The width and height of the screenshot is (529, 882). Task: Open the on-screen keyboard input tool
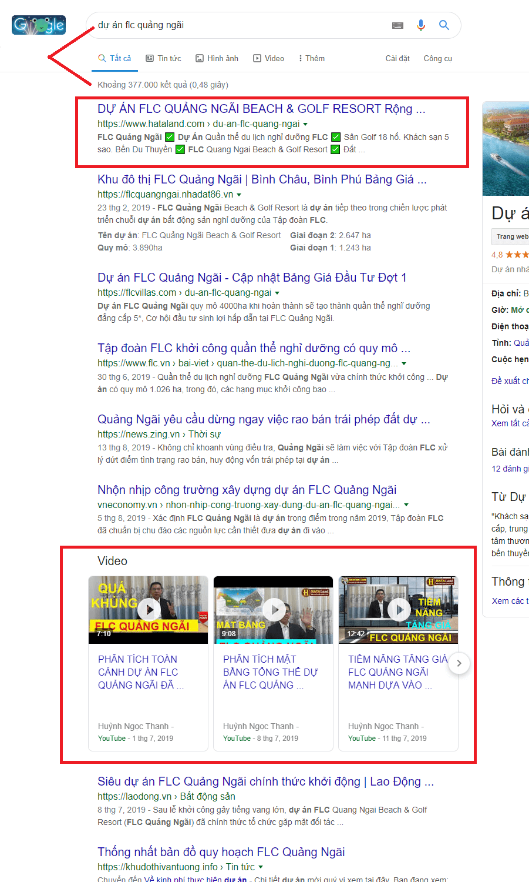pyautogui.click(x=397, y=25)
